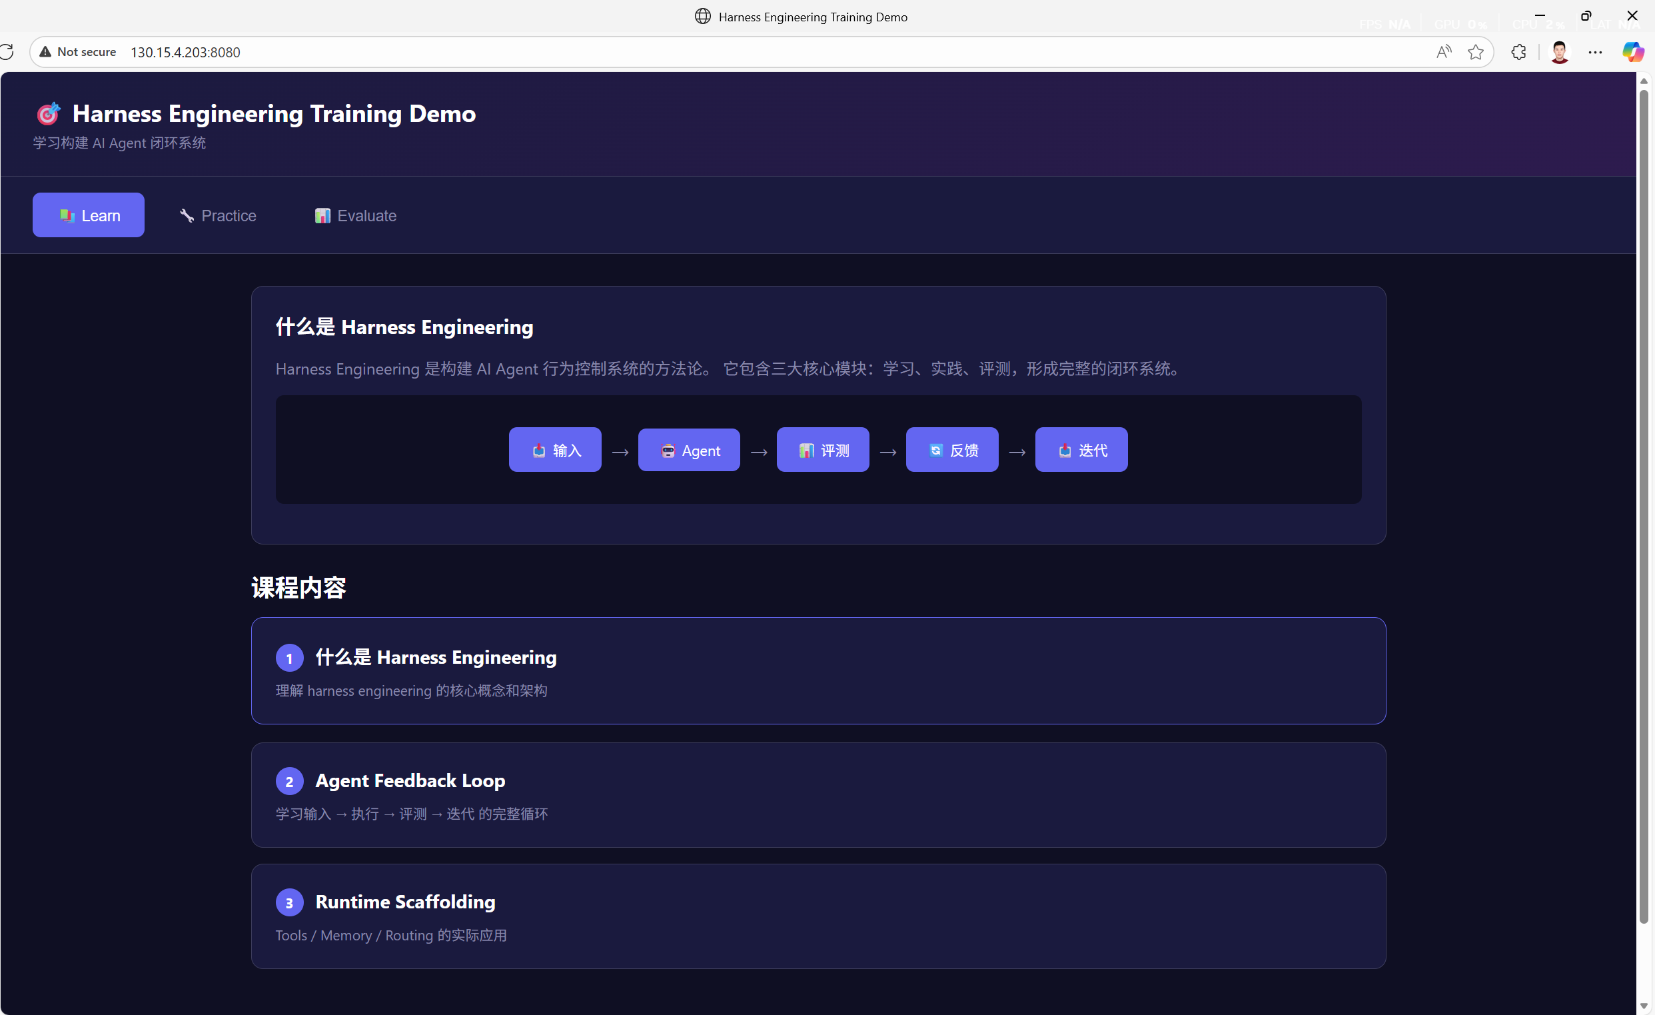This screenshot has height=1015, width=1655.
Task: Click the Read aloud icon in address bar
Action: [x=1443, y=52]
